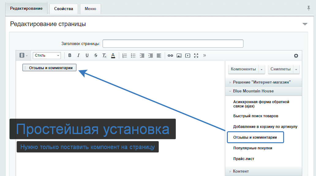The image size is (316, 176).
Task: Open the editor settings gear
Action: (x=296, y=56)
